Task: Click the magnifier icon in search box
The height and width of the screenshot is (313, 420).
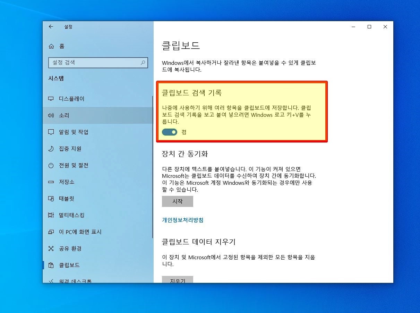Action: [x=143, y=63]
